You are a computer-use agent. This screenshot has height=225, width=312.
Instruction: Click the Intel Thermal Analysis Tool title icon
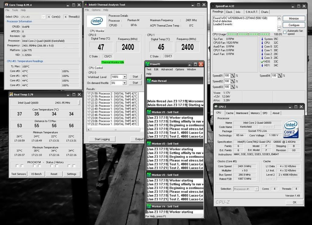(86, 4)
